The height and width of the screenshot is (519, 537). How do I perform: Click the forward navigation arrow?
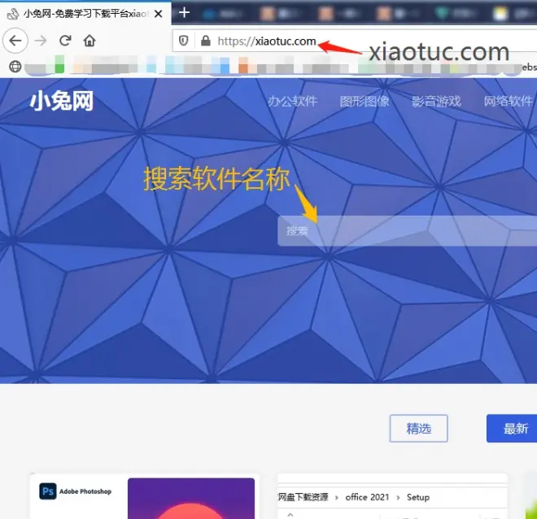click(41, 41)
